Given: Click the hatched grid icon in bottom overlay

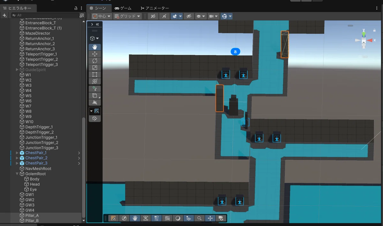Looking at the screenshot, I should click(167, 218).
